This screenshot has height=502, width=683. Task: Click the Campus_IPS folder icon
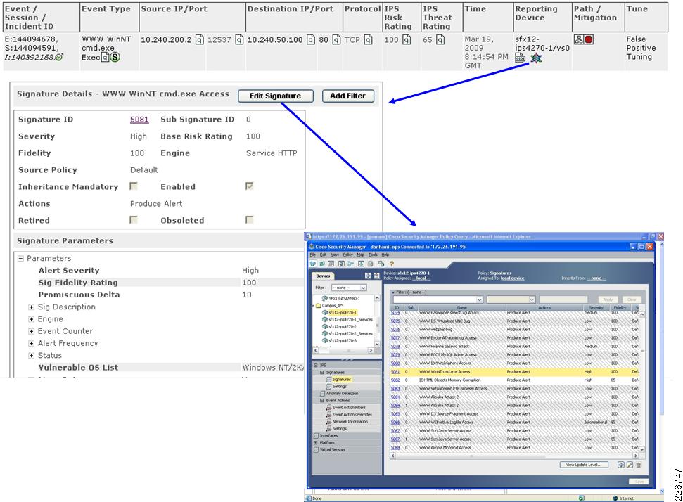[319, 306]
